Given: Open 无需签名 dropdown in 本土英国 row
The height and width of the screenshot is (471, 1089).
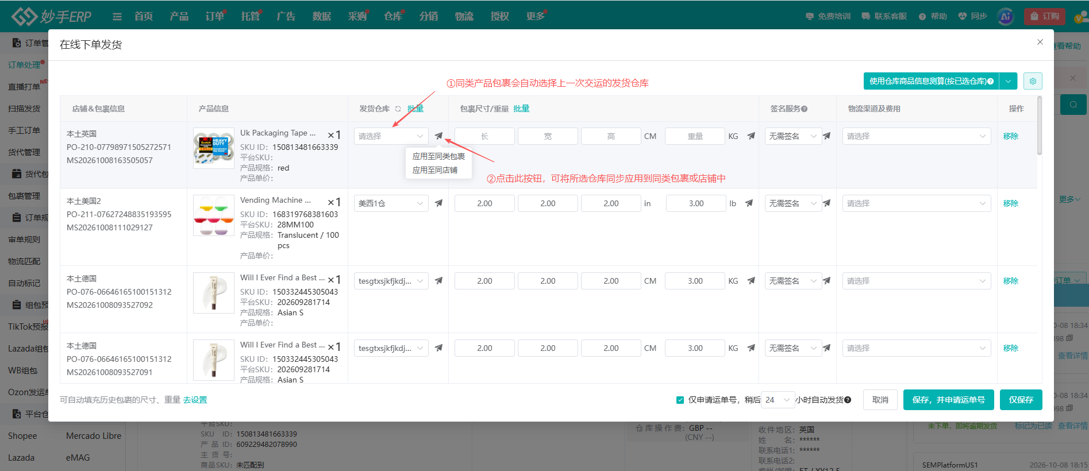Looking at the screenshot, I should (x=792, y=136).
